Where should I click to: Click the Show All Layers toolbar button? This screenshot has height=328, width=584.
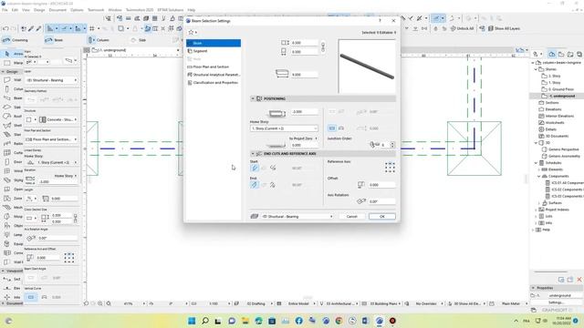[x=504, y=28]
